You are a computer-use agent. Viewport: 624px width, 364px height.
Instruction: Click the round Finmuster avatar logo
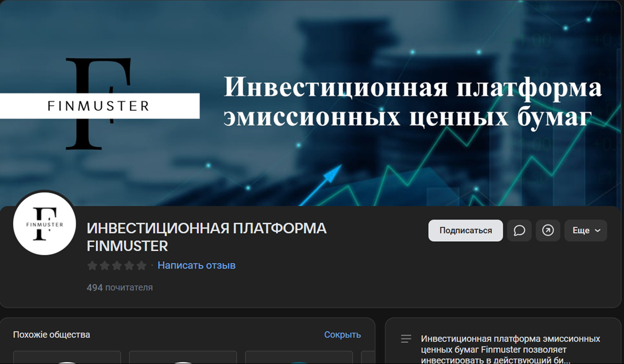pyautogui.click(x=45, y=223)
